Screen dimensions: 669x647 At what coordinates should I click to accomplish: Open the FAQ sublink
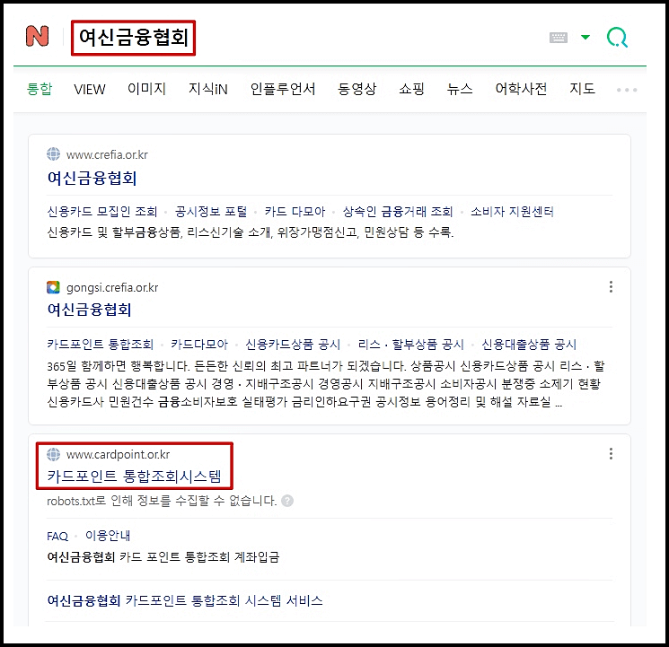pos(57,536)
